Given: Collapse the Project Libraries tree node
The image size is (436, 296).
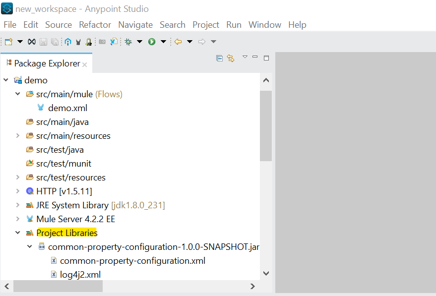Looking at the screenshot, I should 17,233.
